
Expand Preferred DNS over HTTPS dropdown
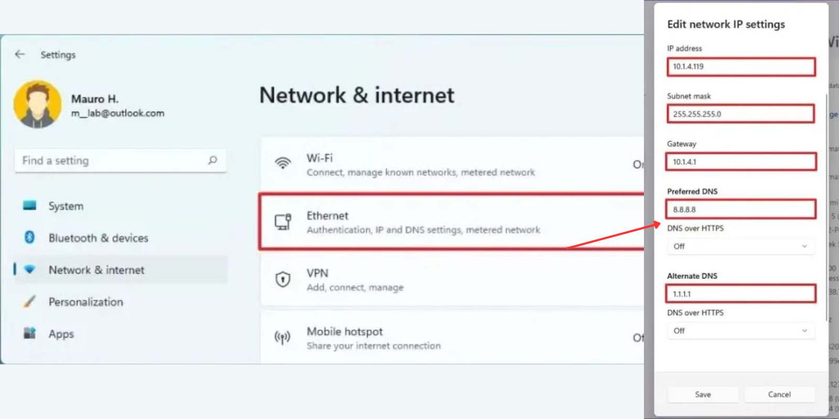point(741,246)
